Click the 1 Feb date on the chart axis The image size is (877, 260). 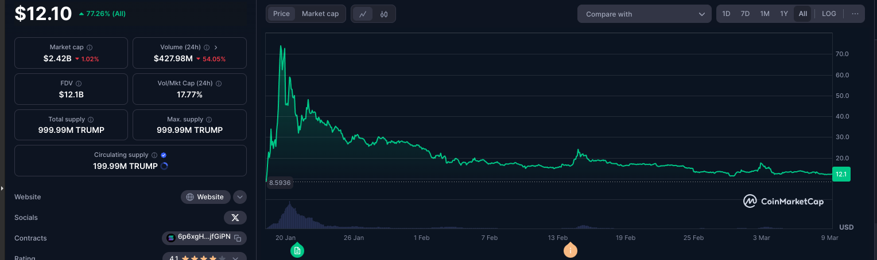coord(421,237)
